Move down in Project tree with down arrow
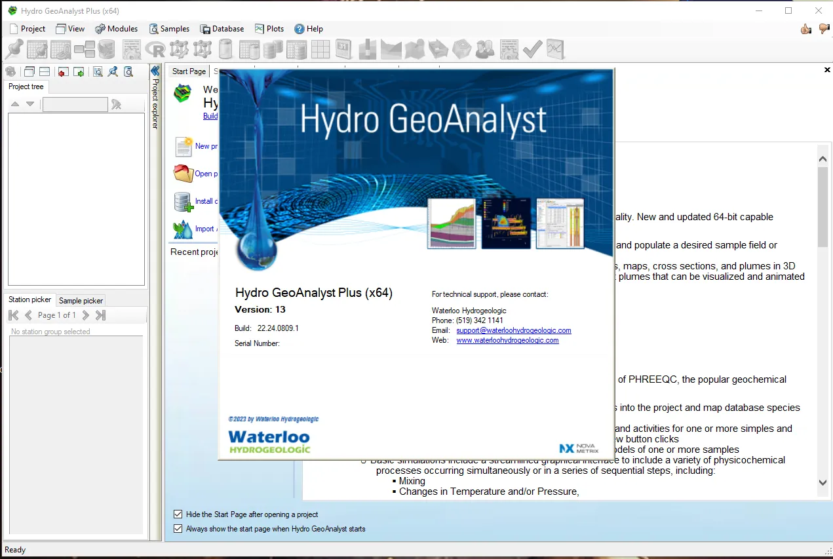Image resolution: width=833 pixels, height=559 pixels. 30,104
